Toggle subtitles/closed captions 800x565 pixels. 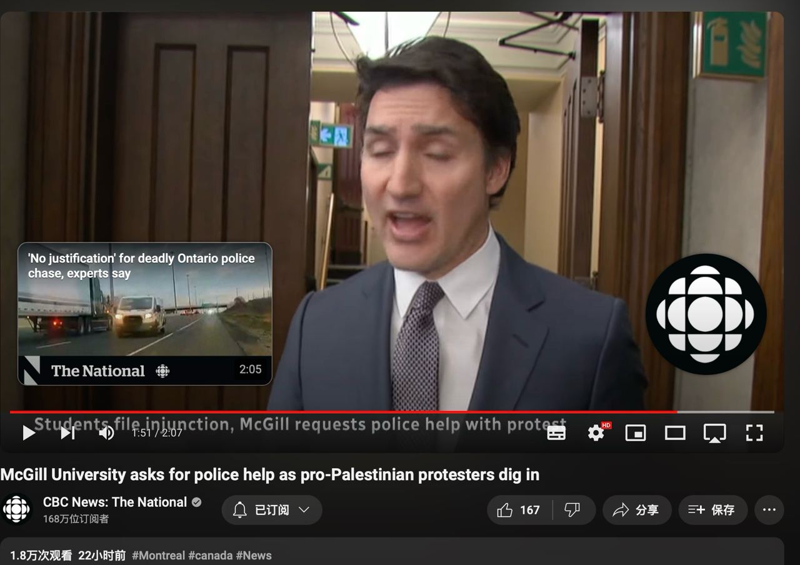[556, 432]
